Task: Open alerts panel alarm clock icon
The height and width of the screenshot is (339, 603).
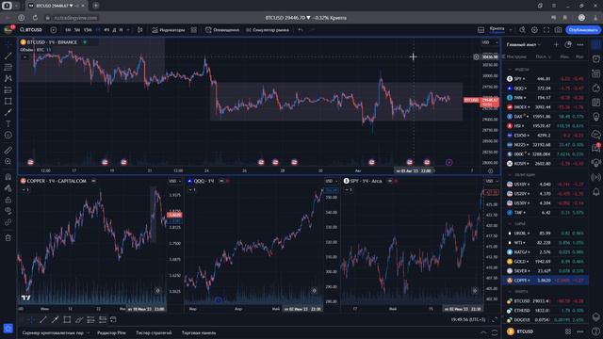Action: 596,58
